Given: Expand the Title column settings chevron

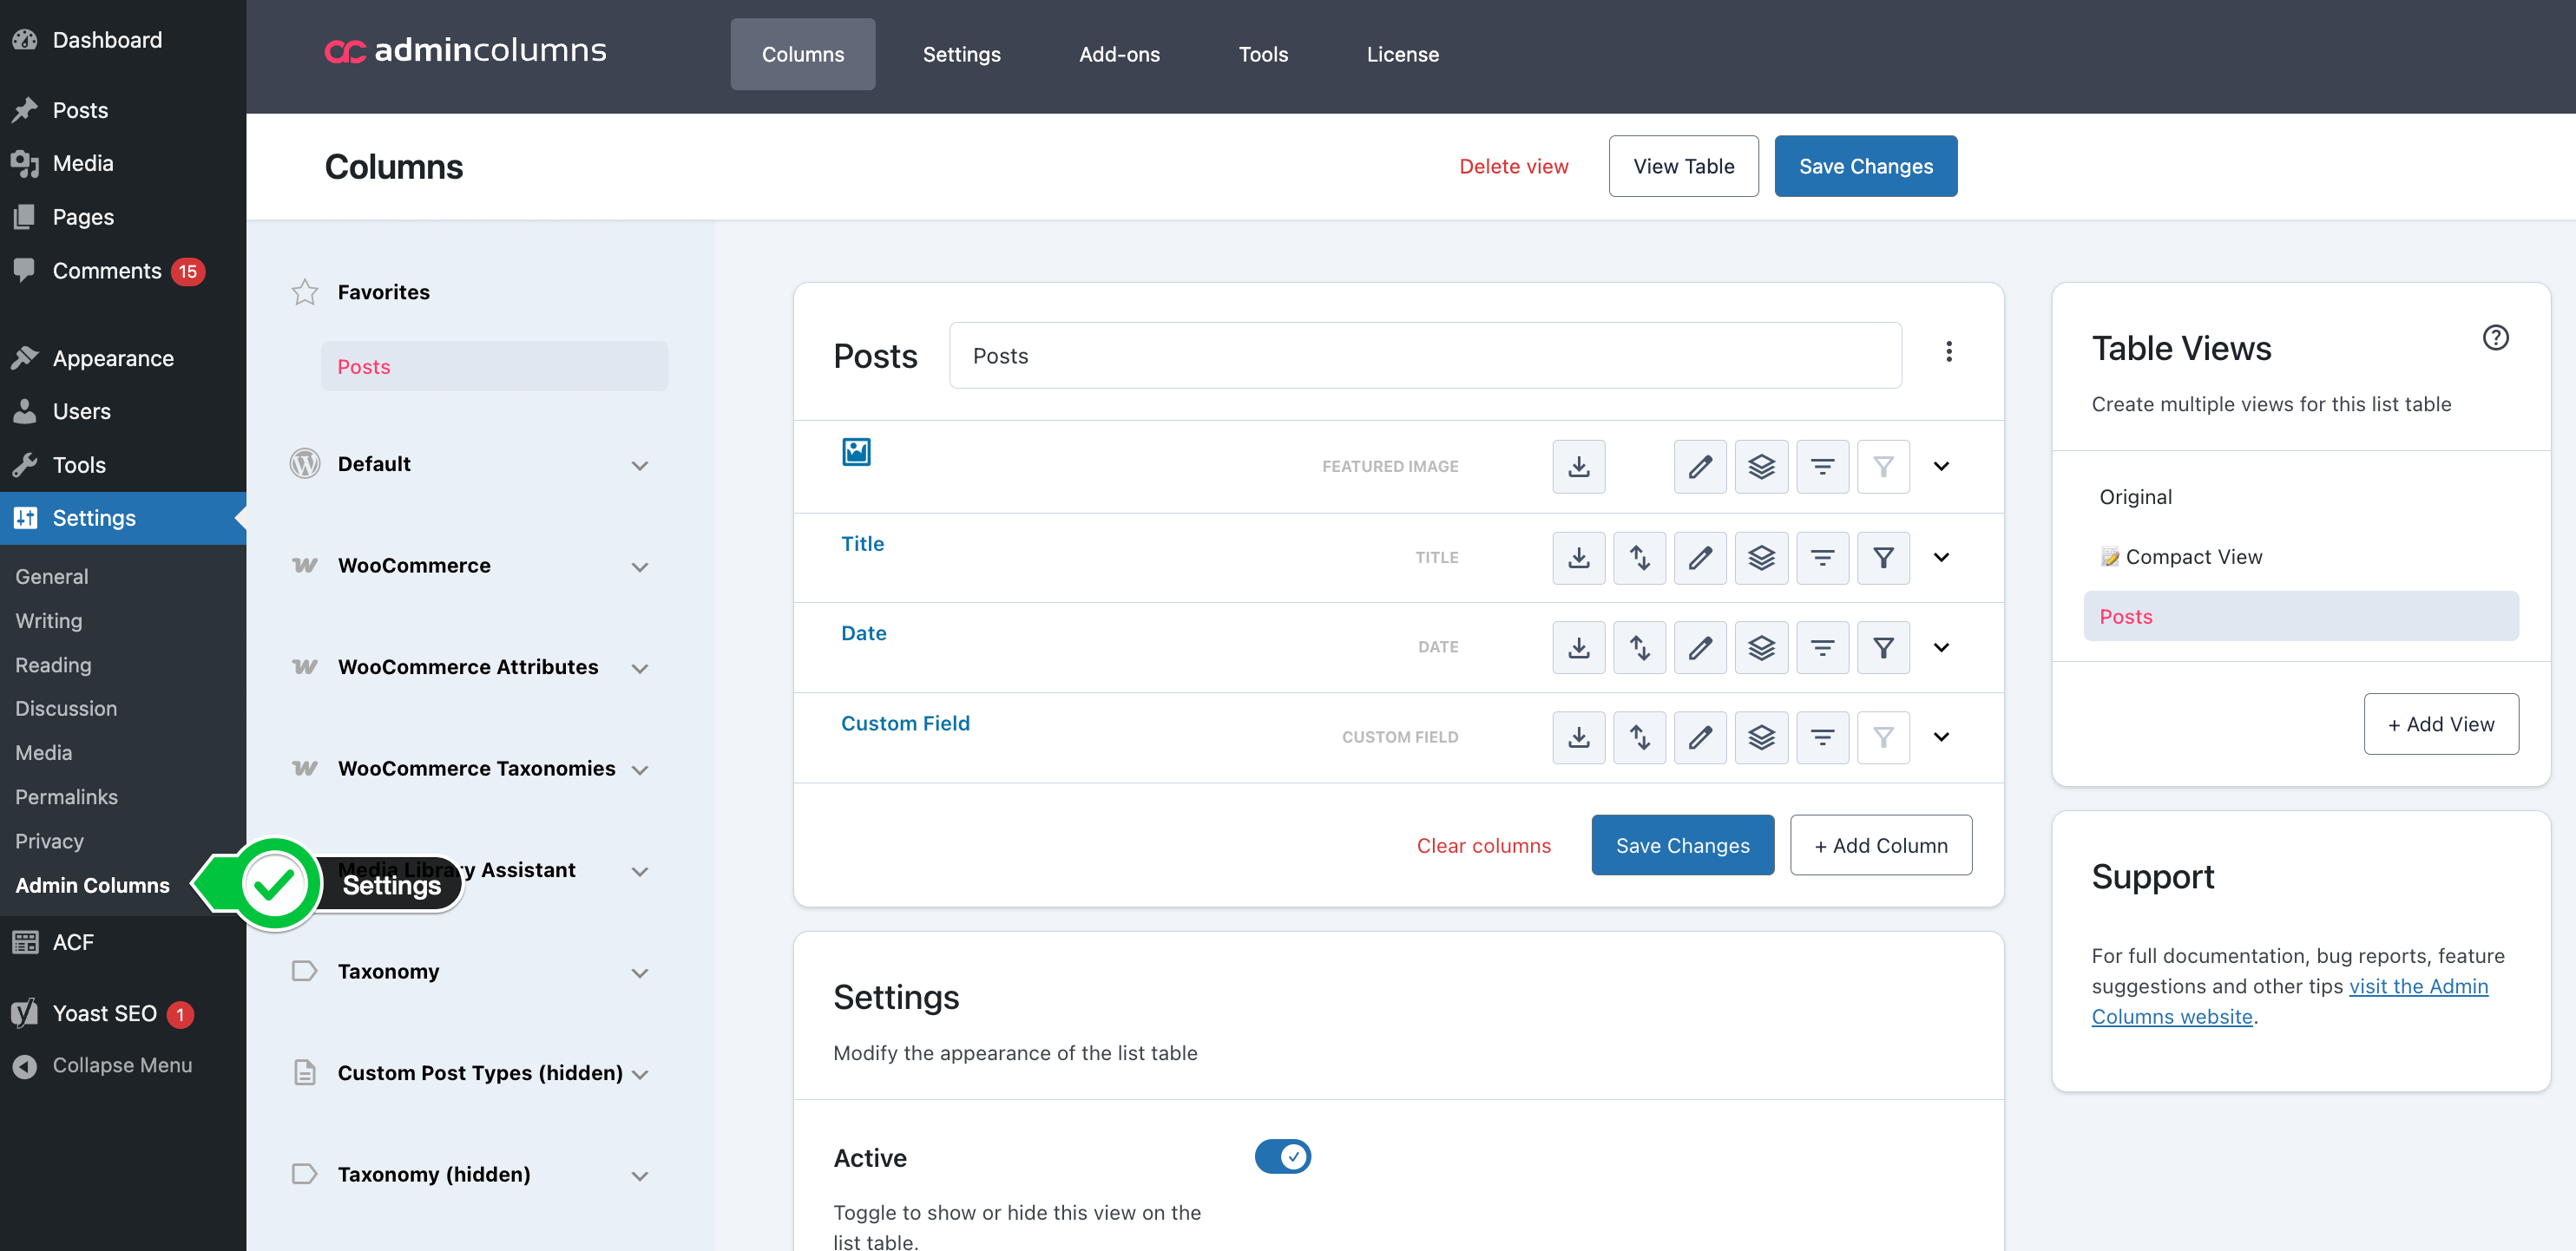Looking at the screenshot, I should (x=1941, y=558).
